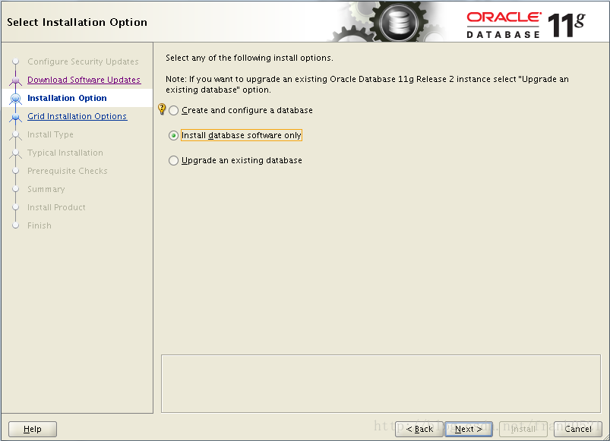
Task: Click the Configure Security Updates step text
Action: click(83, 61)
